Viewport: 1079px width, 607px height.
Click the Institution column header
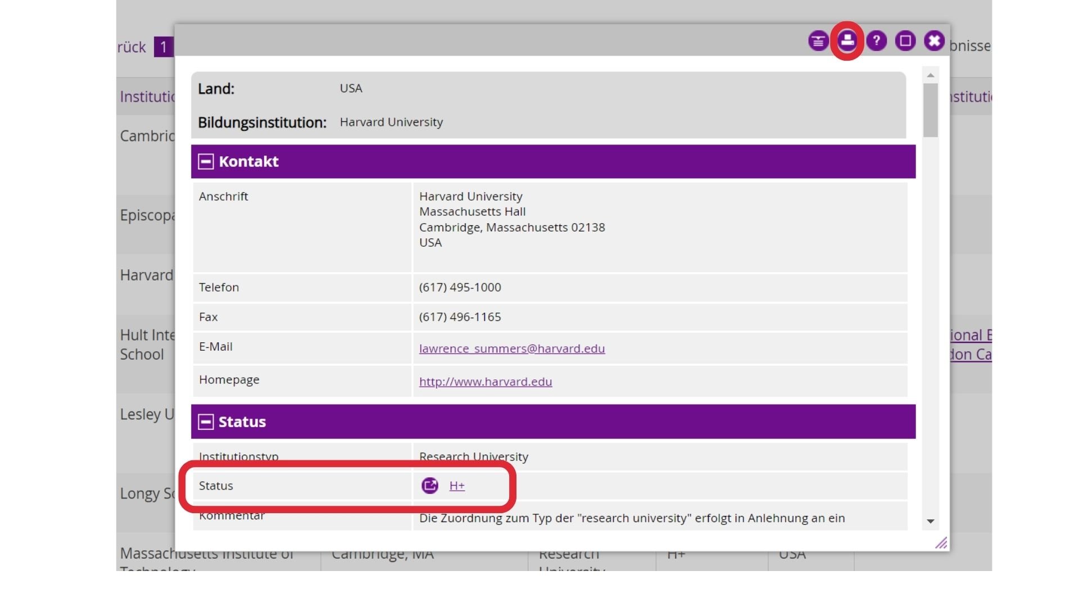point(147,97)
